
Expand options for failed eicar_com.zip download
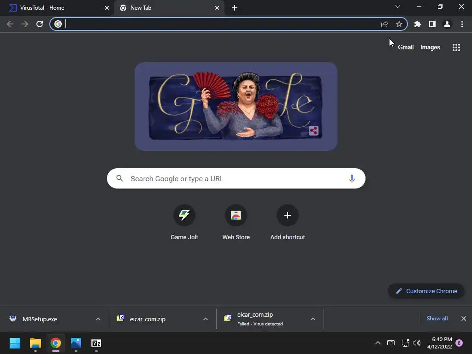point(313,319)
